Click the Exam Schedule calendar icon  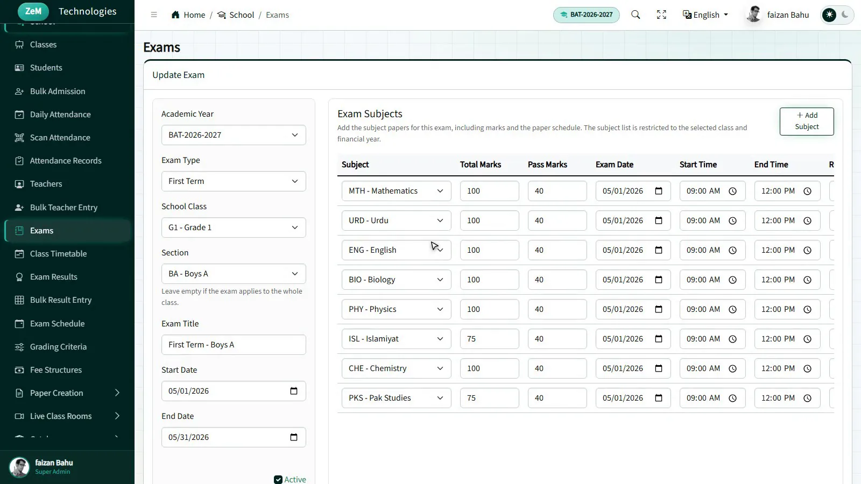tap(19, 324)
